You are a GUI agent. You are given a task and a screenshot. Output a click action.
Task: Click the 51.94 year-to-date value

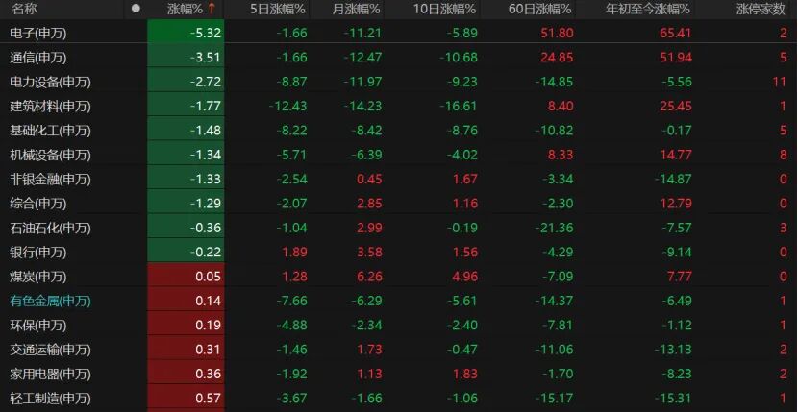click(676, 58)
